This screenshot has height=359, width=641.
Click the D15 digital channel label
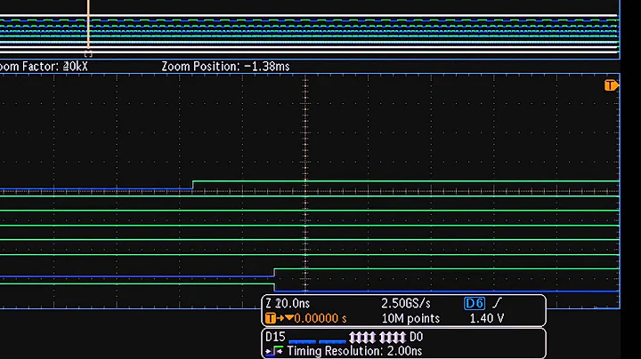point(275,337)
